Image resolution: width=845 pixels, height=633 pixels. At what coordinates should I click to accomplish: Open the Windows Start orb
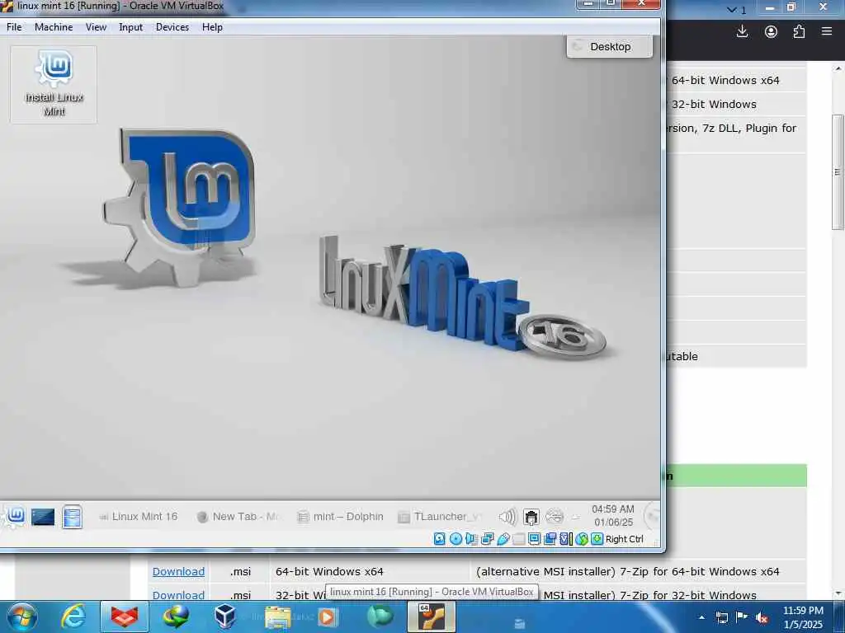pos(21,617)
